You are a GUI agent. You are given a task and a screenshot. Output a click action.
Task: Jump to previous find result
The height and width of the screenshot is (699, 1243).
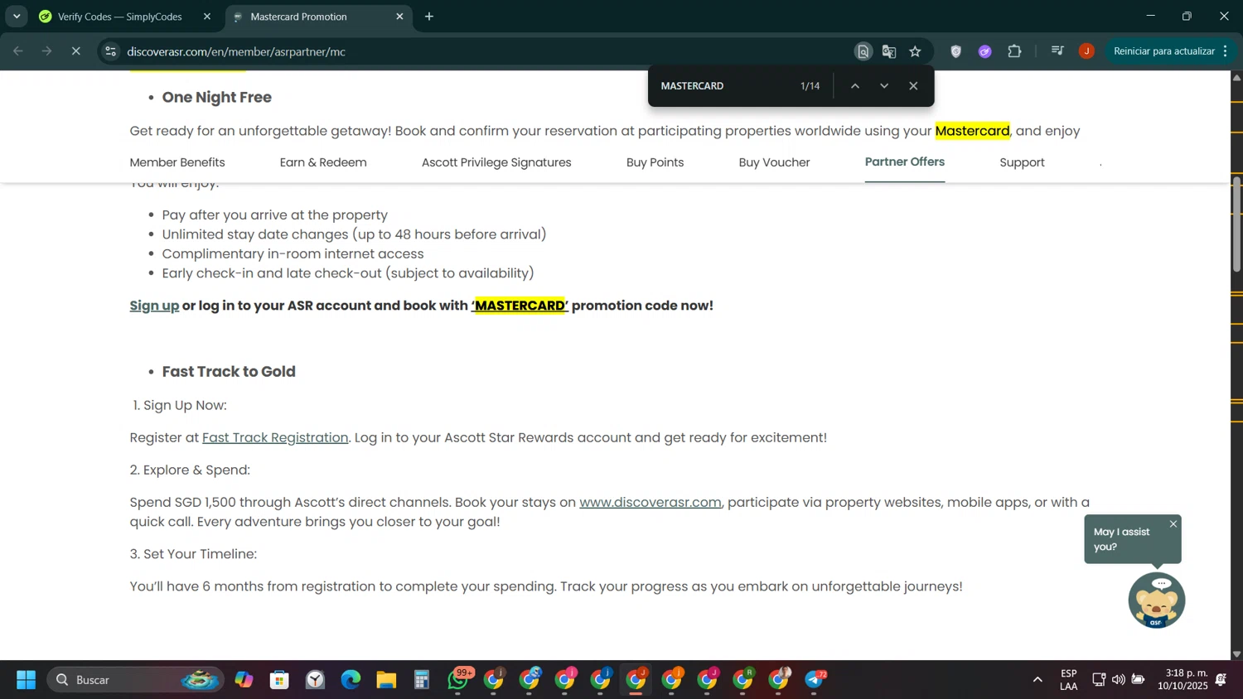pos(854,86)
